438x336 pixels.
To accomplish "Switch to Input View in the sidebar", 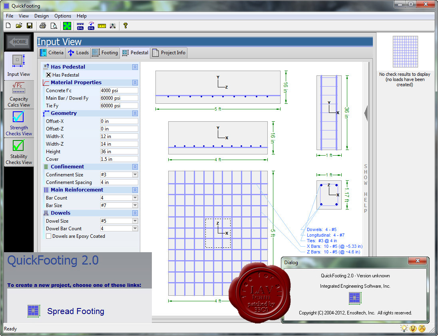I will pos(19,65).
